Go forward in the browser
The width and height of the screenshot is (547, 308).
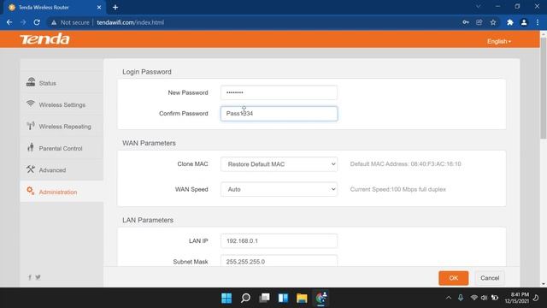click(x=23, y=22)
